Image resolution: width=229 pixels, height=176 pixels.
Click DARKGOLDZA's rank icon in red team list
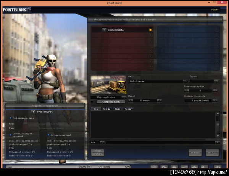tap(104, 30)
